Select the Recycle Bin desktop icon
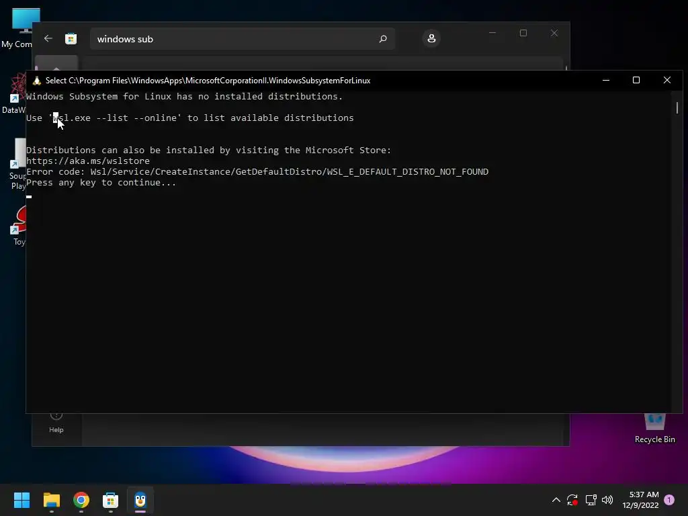688x516 pixels. coord(654,429)
